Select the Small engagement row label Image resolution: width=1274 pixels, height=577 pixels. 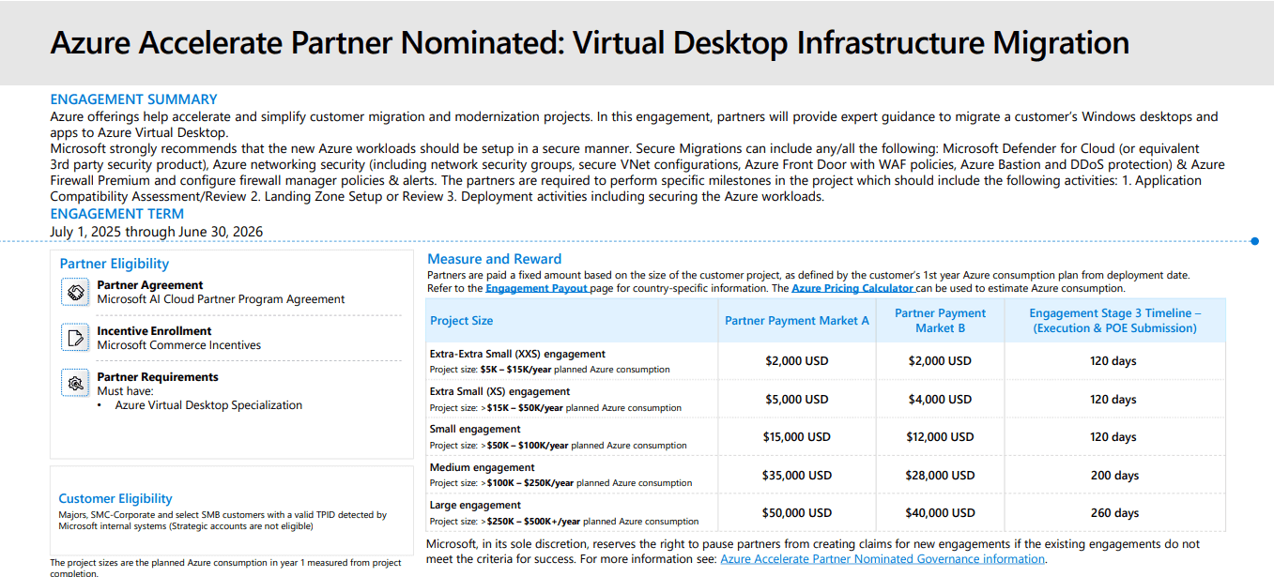[x=475, y=430]
